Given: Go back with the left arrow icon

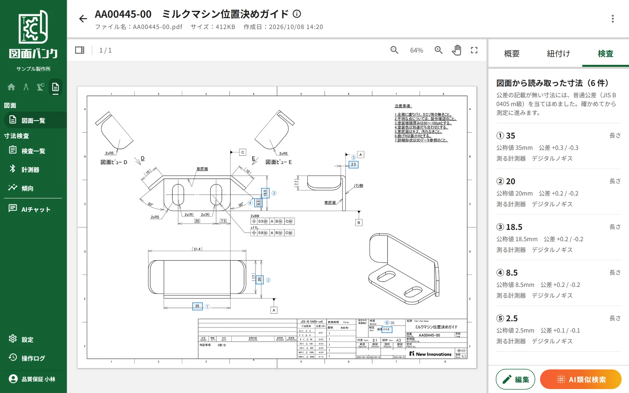Looking at the screenshot, I should click(83, 19).
